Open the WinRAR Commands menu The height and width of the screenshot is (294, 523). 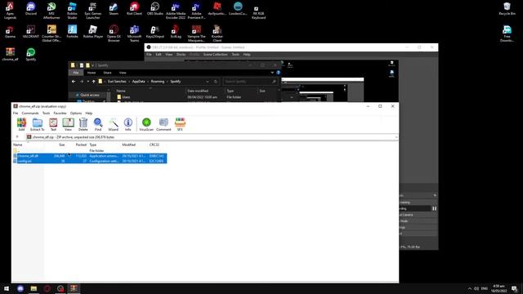point(30,114)
